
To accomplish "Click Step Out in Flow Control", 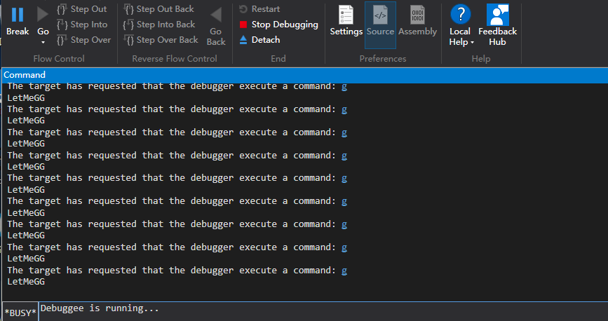I will (x=82, y=9).
